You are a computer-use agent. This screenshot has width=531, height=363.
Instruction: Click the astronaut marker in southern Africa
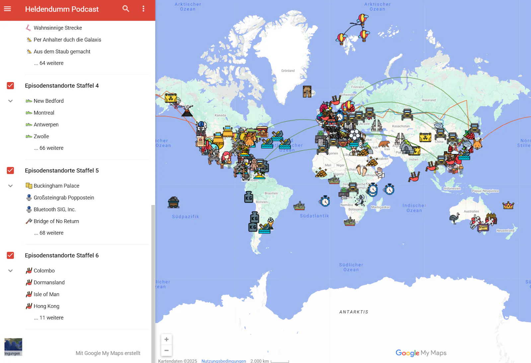click(359, 200)
